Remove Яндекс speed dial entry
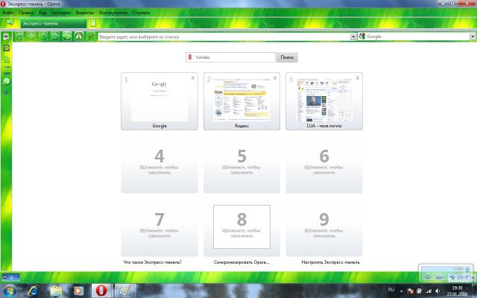 click(275, 78)
